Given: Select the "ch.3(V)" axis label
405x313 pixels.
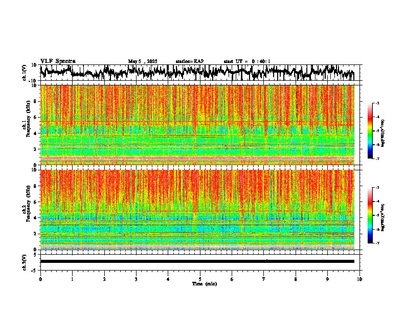Looking at the screenshot, I should point(25,262).
